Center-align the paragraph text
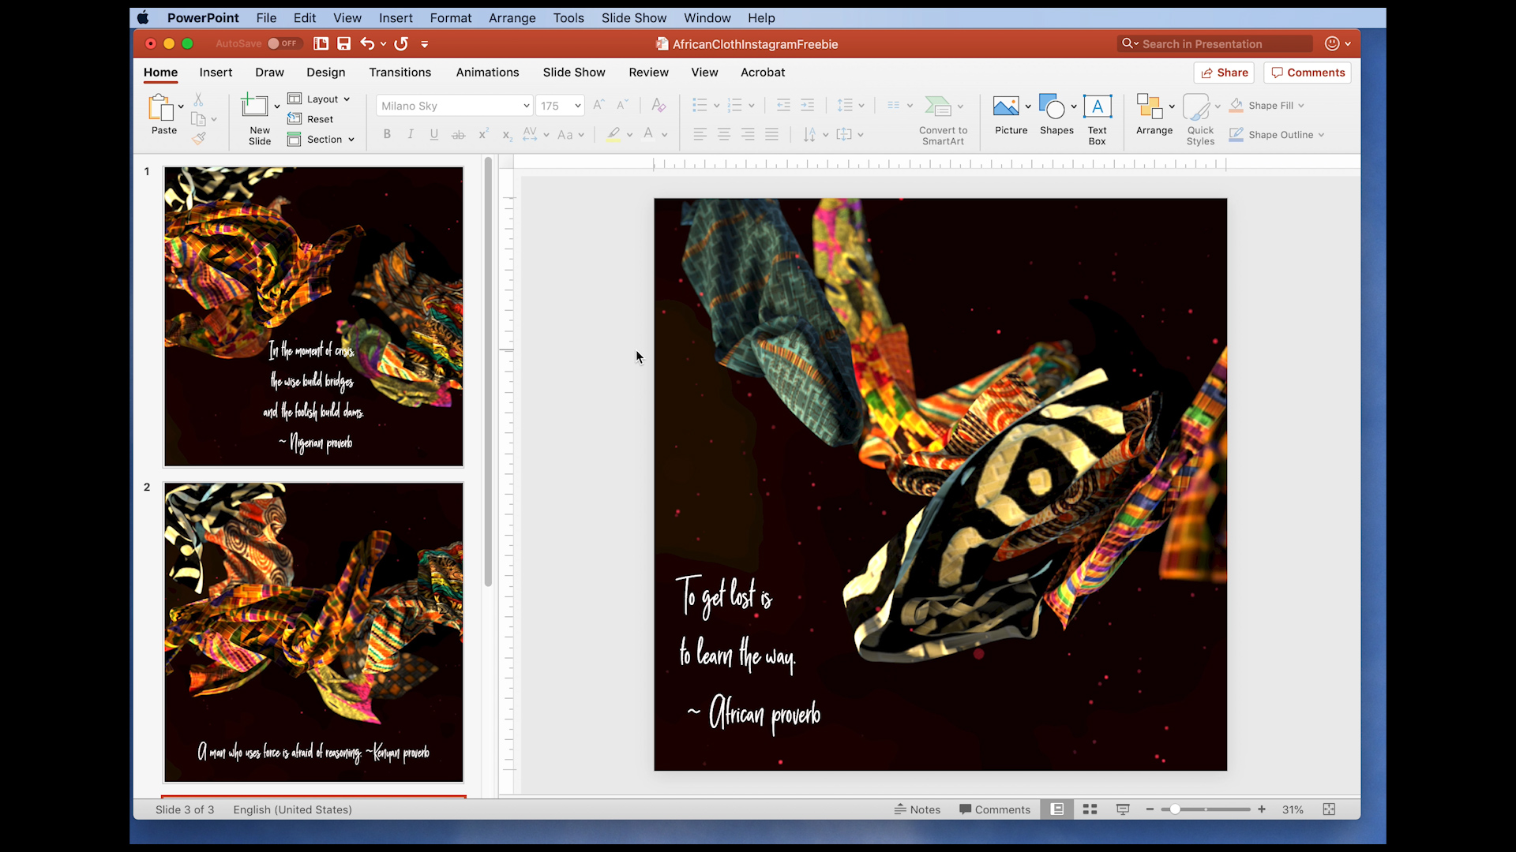 pyautogui.click(x=723, y=134)
